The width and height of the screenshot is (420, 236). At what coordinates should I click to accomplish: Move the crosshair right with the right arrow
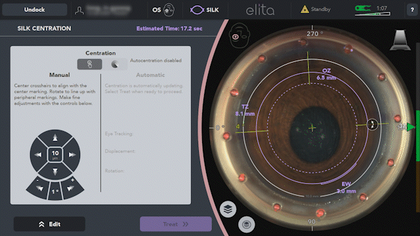[72, 155]
